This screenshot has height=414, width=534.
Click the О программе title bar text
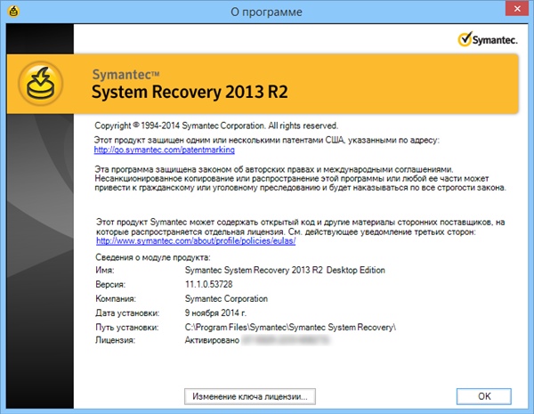pyautogui.click(x=266, y=12)
